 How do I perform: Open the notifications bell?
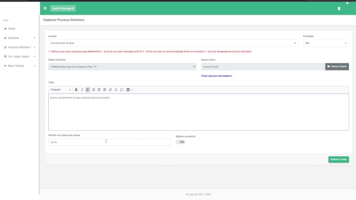[x=339, y=9]
